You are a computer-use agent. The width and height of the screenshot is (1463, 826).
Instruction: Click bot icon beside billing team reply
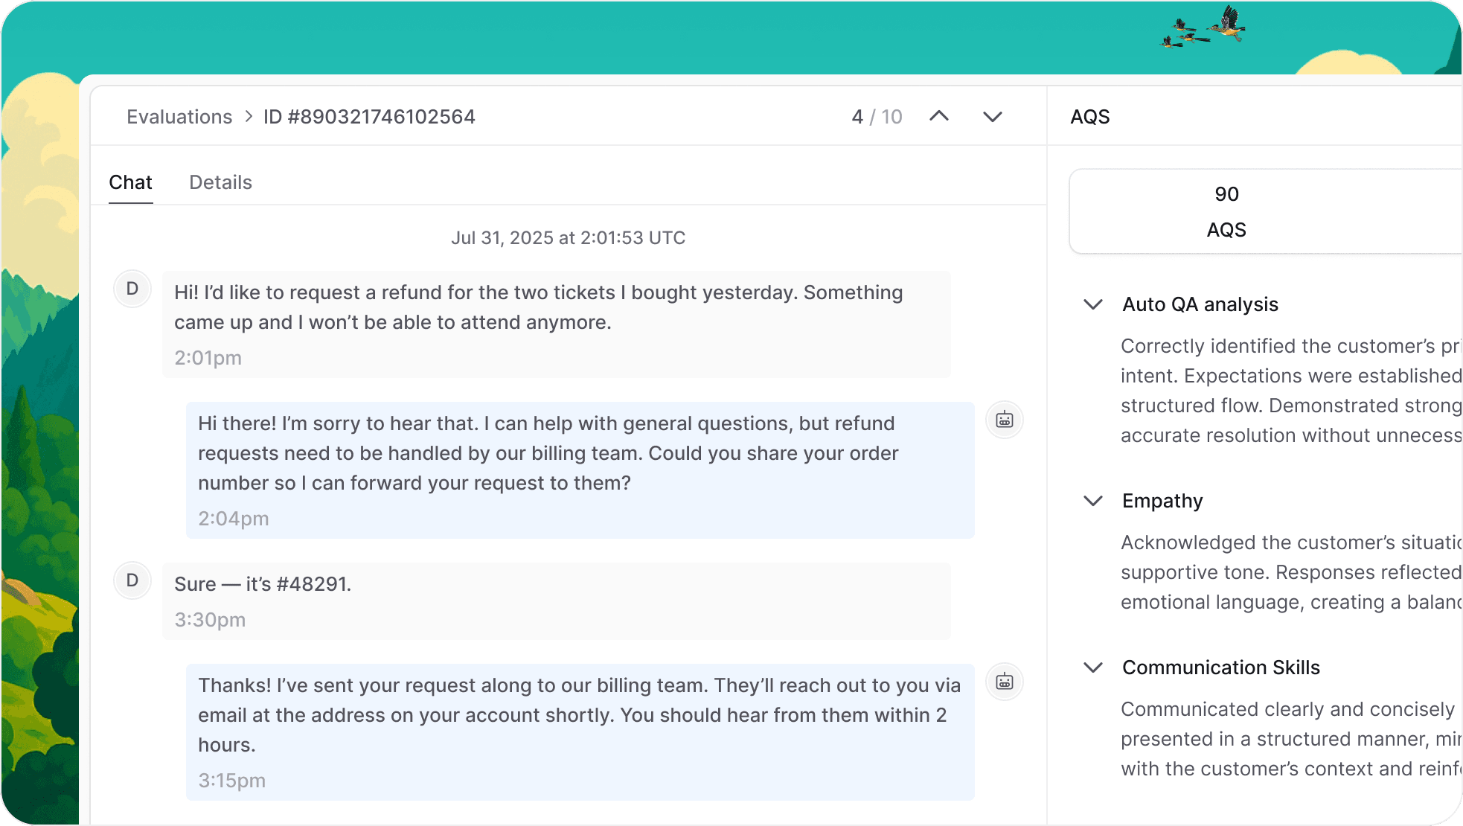click(1004, 682)
